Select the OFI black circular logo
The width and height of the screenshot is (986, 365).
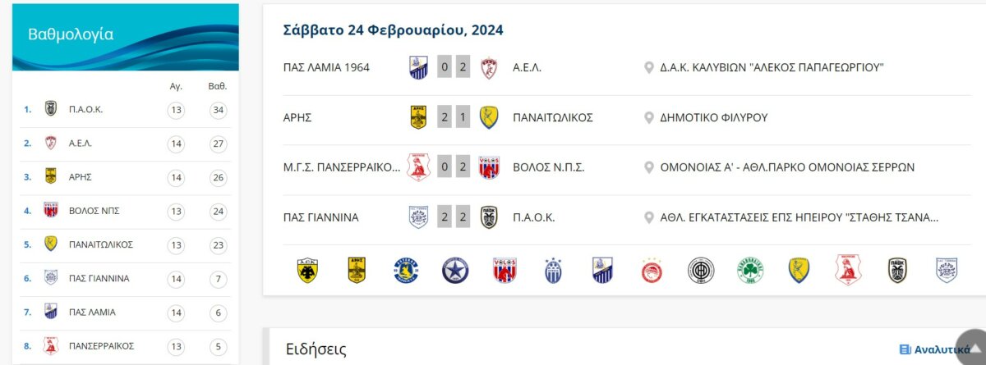pyautogui.click(x=701, y=271)
